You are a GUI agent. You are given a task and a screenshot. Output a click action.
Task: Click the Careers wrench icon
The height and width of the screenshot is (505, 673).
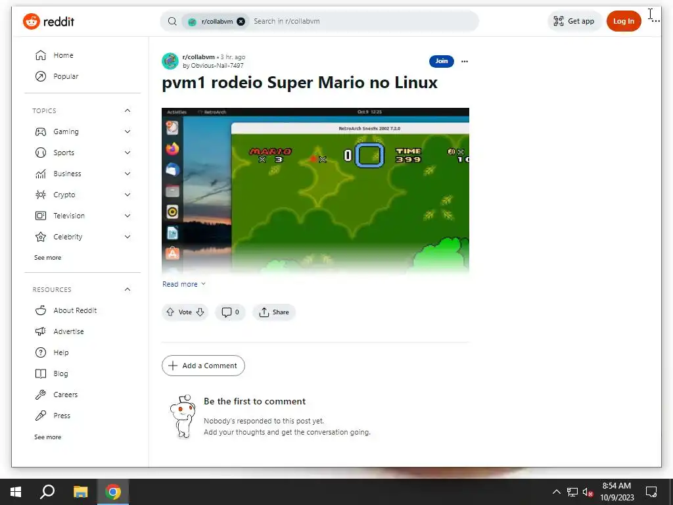tap(40, 395)
